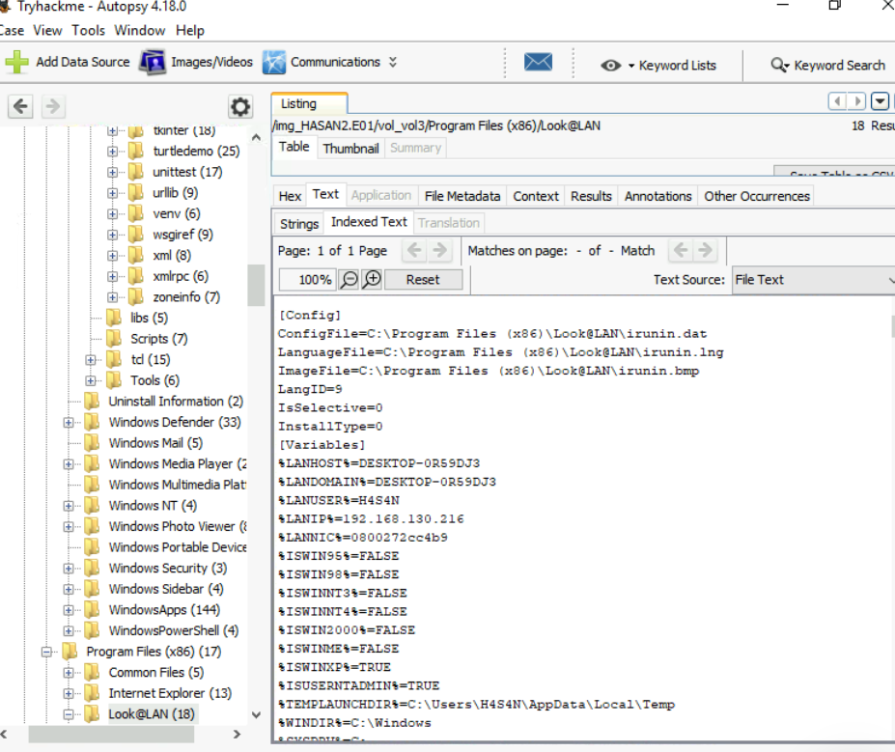
Task: Select the Windows Mail folder
Action: (x=155, y=443)
